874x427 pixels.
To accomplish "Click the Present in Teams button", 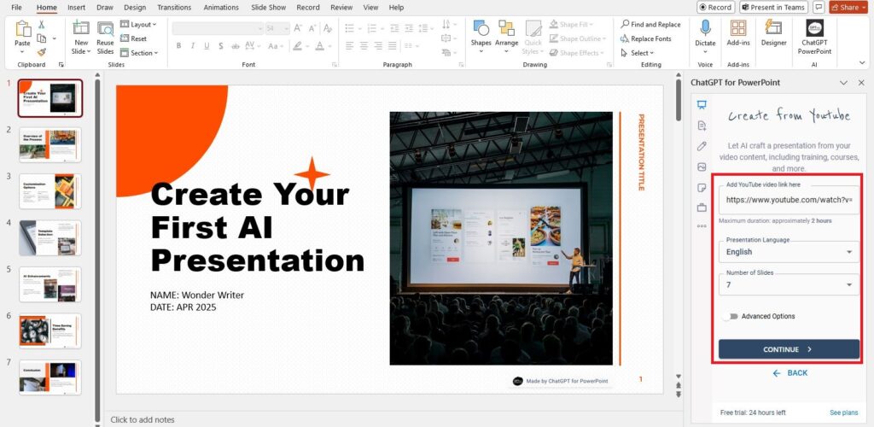I will tap(773, 7).
